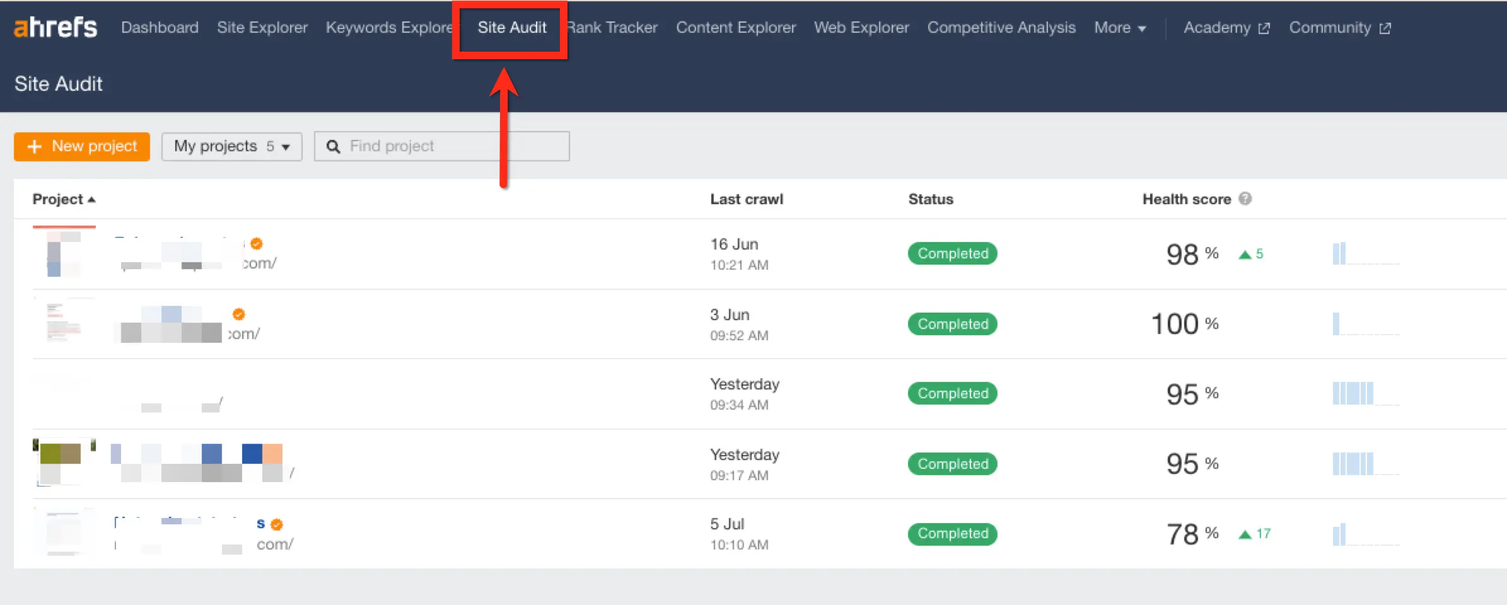Image resolution: width=1507 pixels, height=605 pixels.
Task: Open Competitive Analysis
Action: click(x=1001, y=27)
